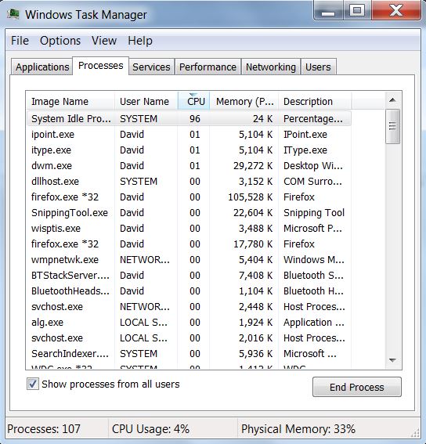Click the Application ... description cell
This screenshot has width=426, height=444.
tap(314, 323)
